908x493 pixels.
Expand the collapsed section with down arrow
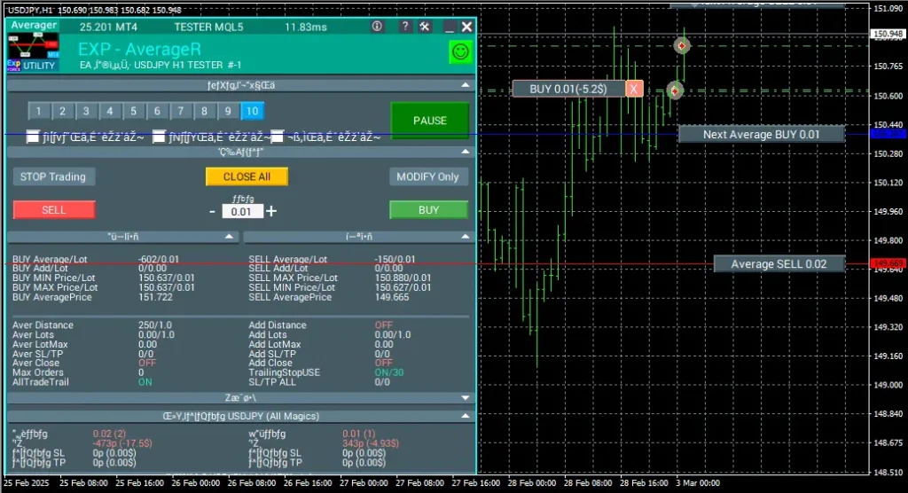pyautogui.click(x=465, y=398)
